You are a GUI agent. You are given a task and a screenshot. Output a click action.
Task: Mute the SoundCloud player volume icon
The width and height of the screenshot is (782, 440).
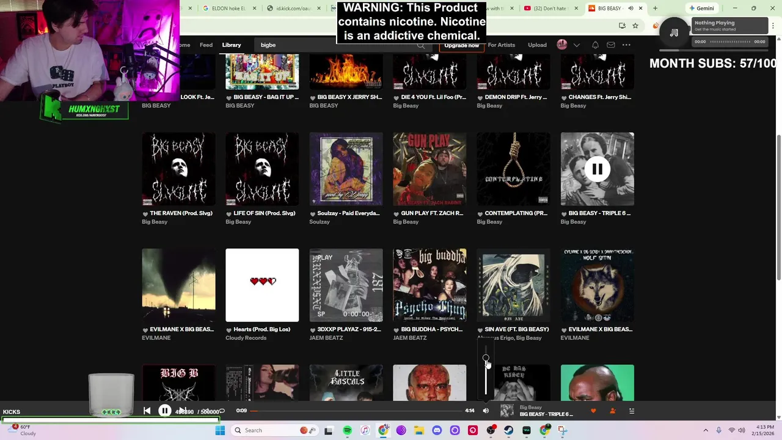[486, 411]
